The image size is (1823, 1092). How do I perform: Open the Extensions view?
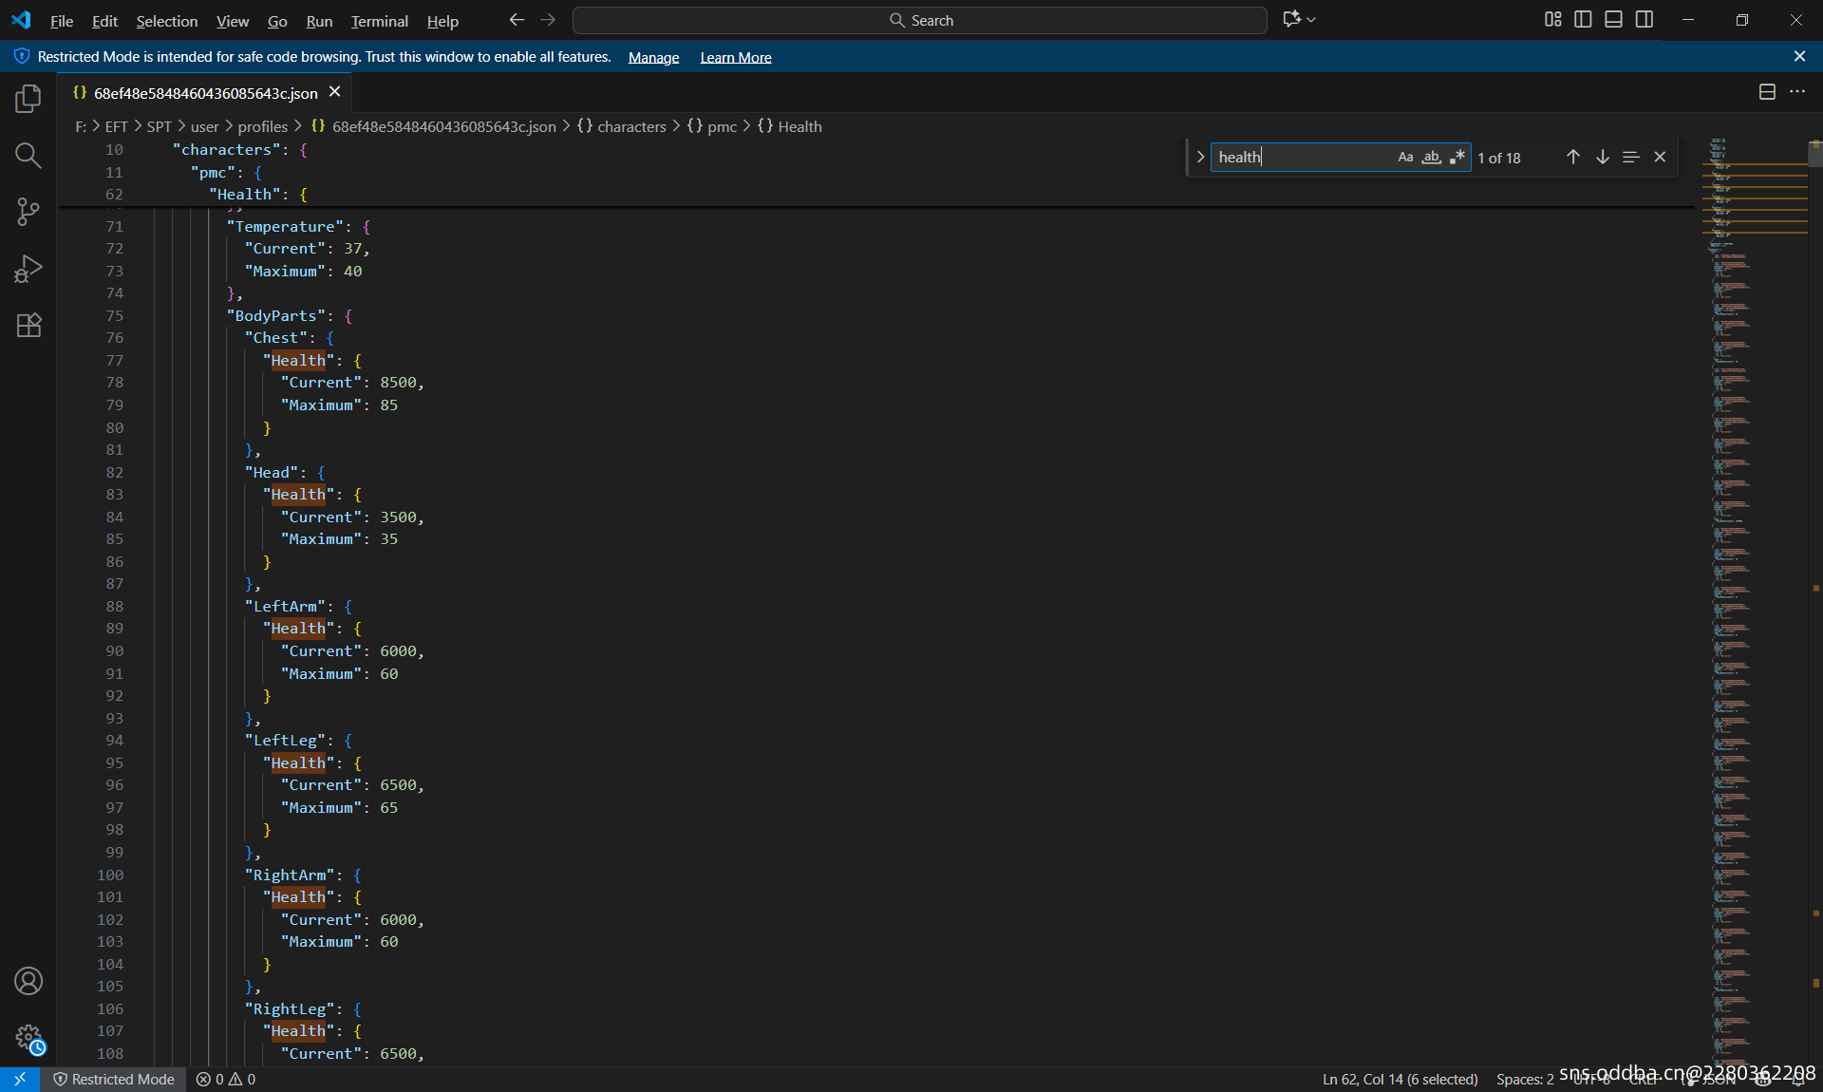pyautogui.click(x=28, y=326)
